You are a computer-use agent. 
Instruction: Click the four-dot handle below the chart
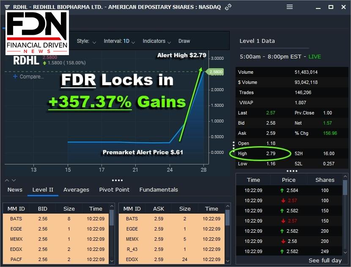[117, 180]
